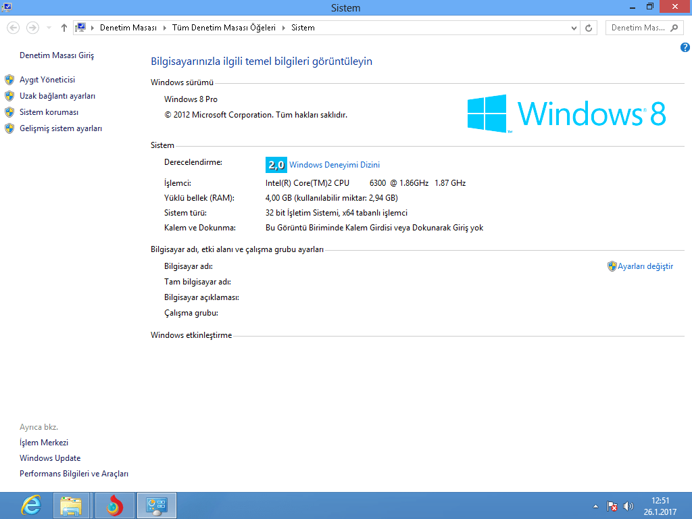Go forward with the forward arrow button

[32, 28]
